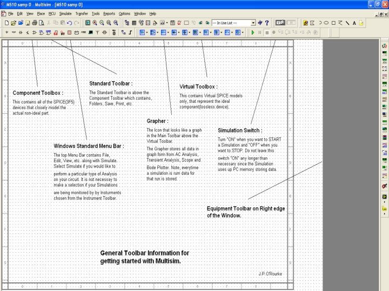Open the Place menu
This screenshot has height=291, width=389.
pos(41,13)
